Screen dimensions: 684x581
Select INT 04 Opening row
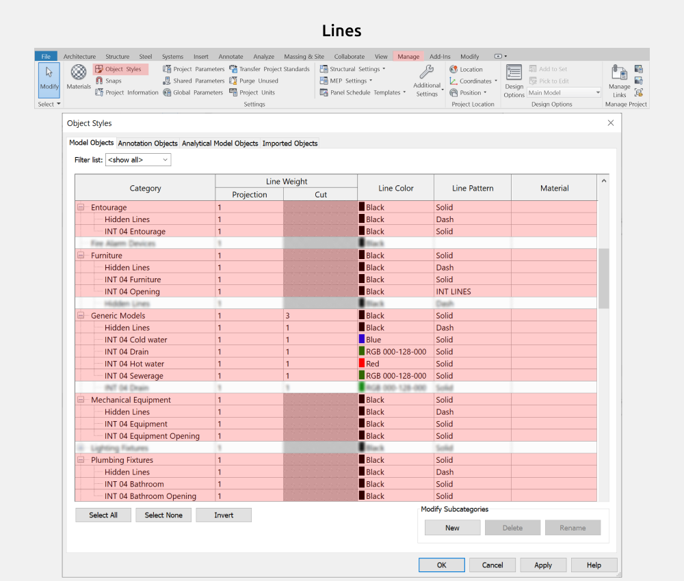[x=336, y=291]
